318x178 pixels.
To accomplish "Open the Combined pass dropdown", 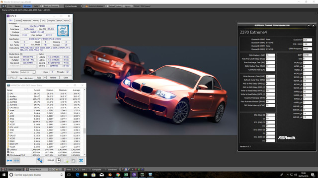I will click(113, 170).
